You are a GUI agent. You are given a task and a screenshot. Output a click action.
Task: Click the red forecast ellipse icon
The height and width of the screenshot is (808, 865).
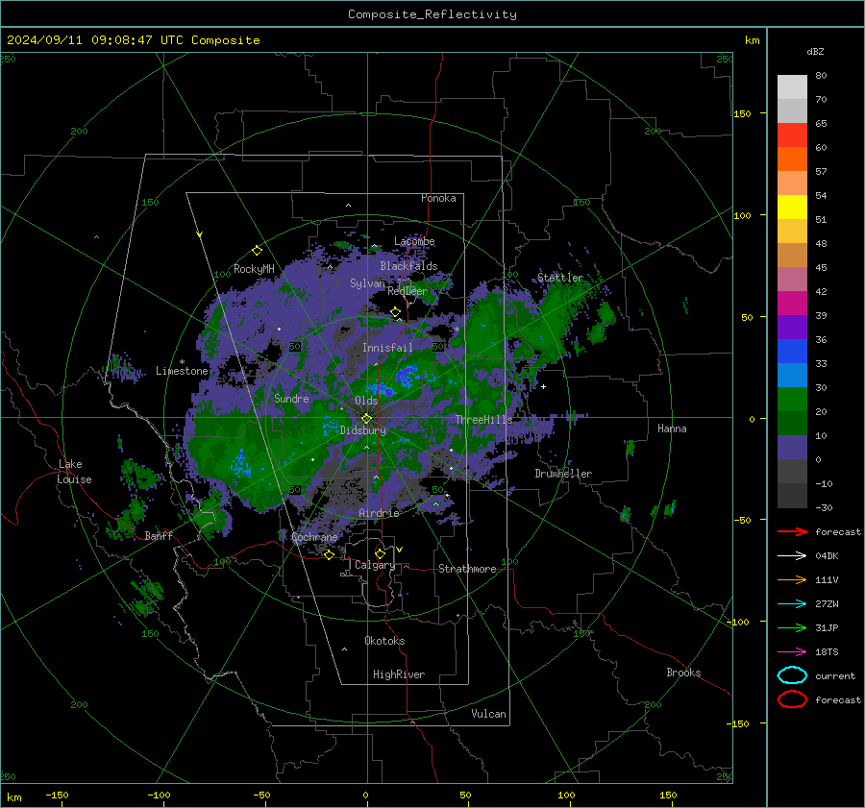(x=792, y=699)
